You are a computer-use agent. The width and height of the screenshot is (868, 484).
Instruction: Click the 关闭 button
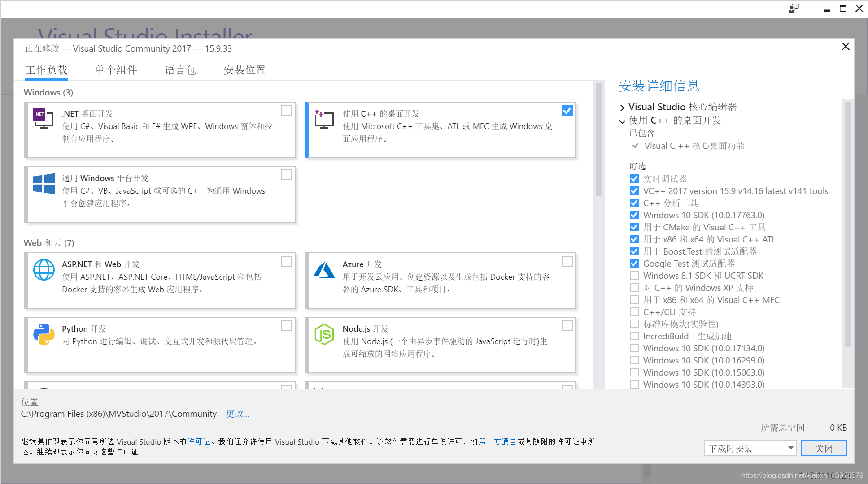824,448
